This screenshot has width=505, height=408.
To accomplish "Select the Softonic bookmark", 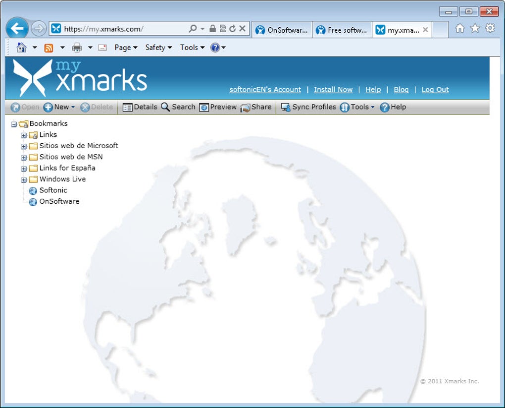I will (53, 190).
